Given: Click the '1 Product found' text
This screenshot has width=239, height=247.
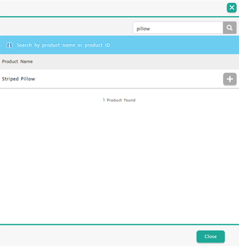Looking at the screenshot, I should [x=119, y=100].
